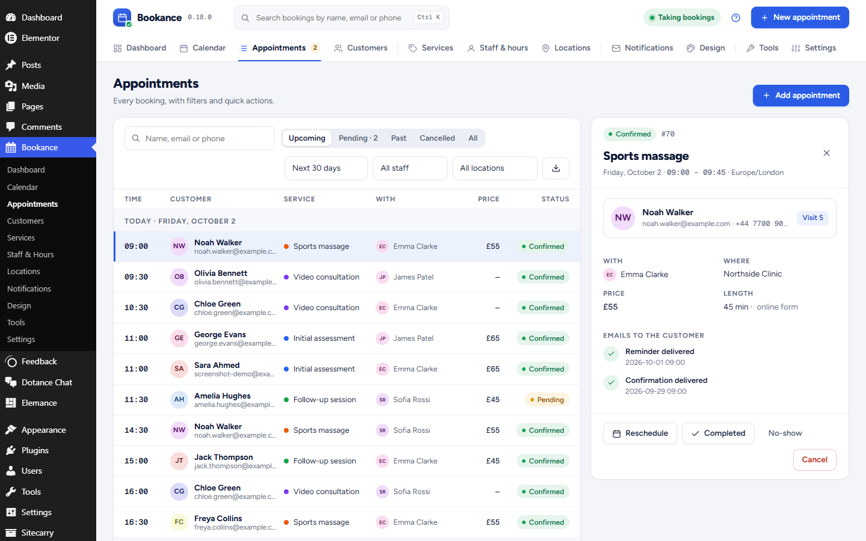Open the Customers tab

[x=361, y=48]
